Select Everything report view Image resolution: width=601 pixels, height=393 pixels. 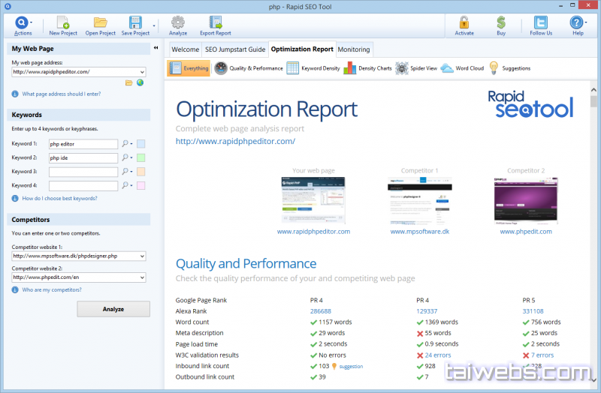tap(189, 68)
